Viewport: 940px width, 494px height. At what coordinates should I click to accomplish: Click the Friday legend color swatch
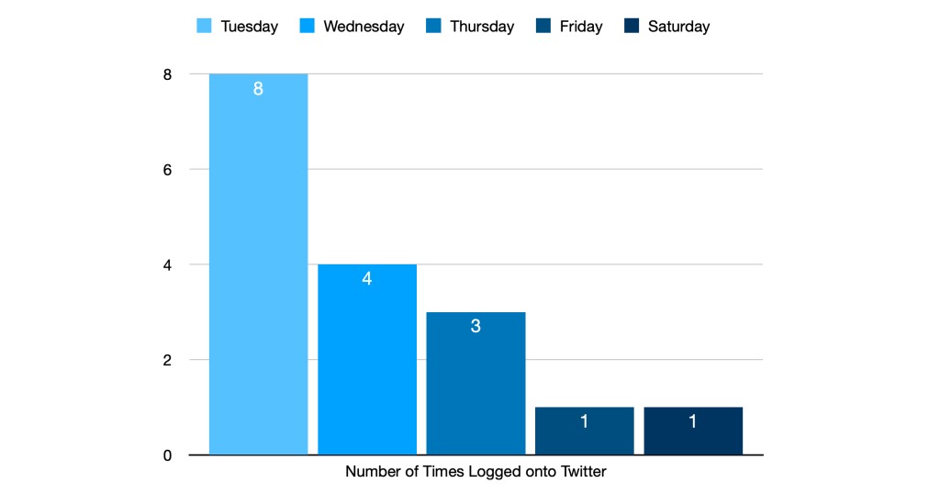click(x=543, y=26)
